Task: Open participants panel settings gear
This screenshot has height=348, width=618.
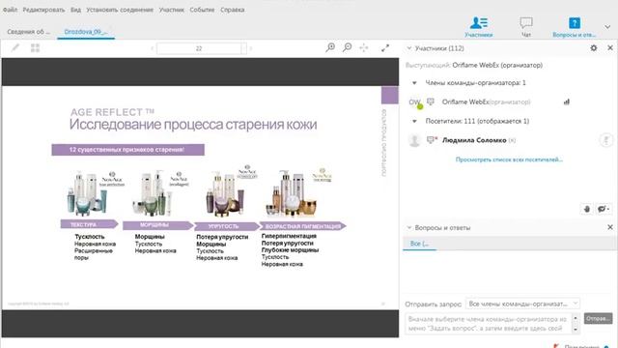Action: (x=594, y=48)
